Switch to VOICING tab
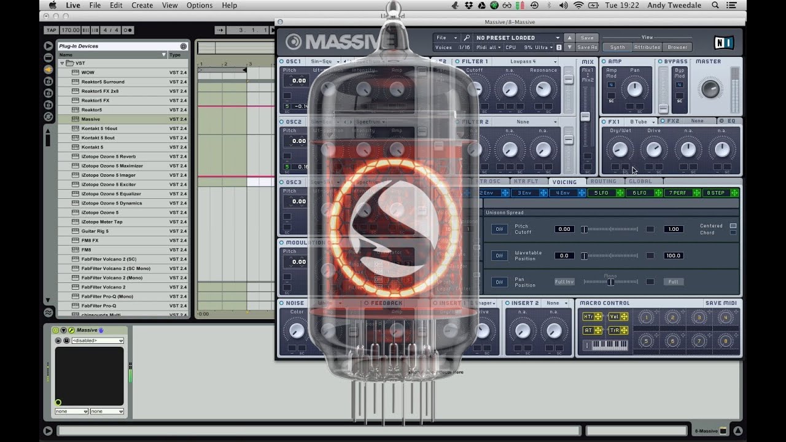Image resolution: width=786 pixels, height=442 pixels. coord(564,182)
